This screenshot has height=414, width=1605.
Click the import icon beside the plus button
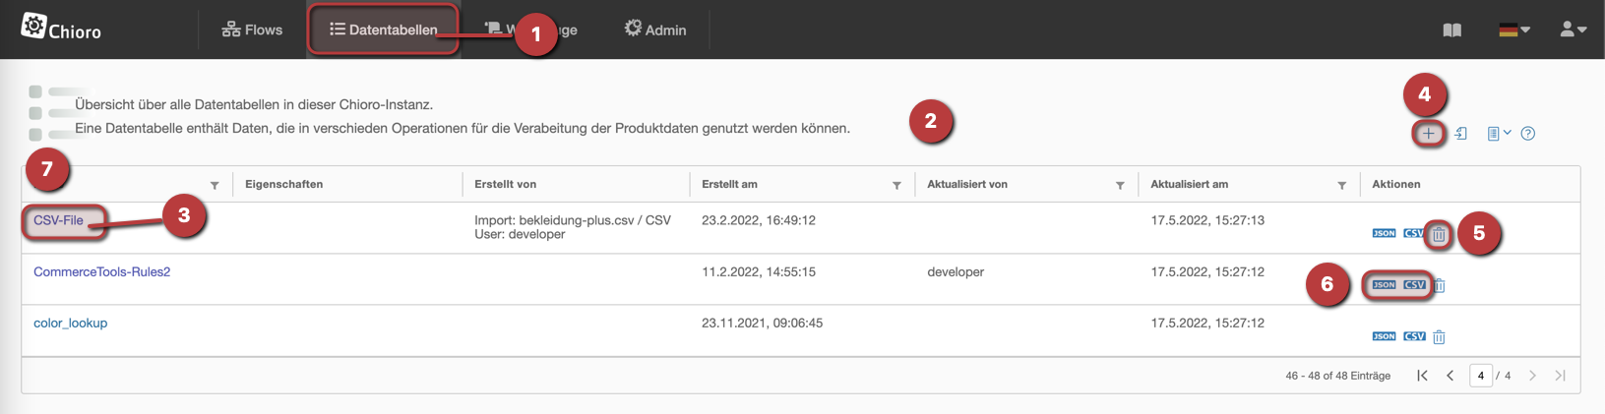pyautogui.click(x=1461, y=134)
